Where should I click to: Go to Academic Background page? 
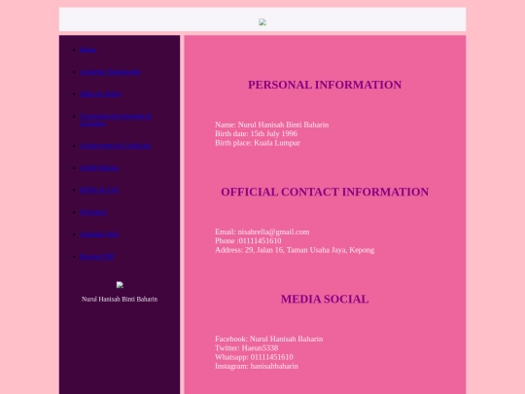point(110,72)
